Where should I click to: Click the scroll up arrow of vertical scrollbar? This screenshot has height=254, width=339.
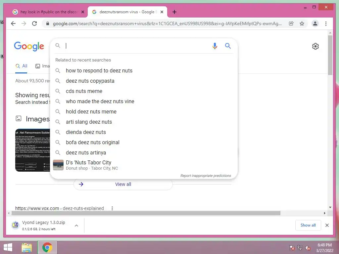[330, 33]
